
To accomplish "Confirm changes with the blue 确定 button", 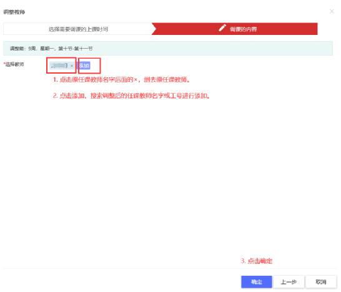I will [x=257, y=282].
